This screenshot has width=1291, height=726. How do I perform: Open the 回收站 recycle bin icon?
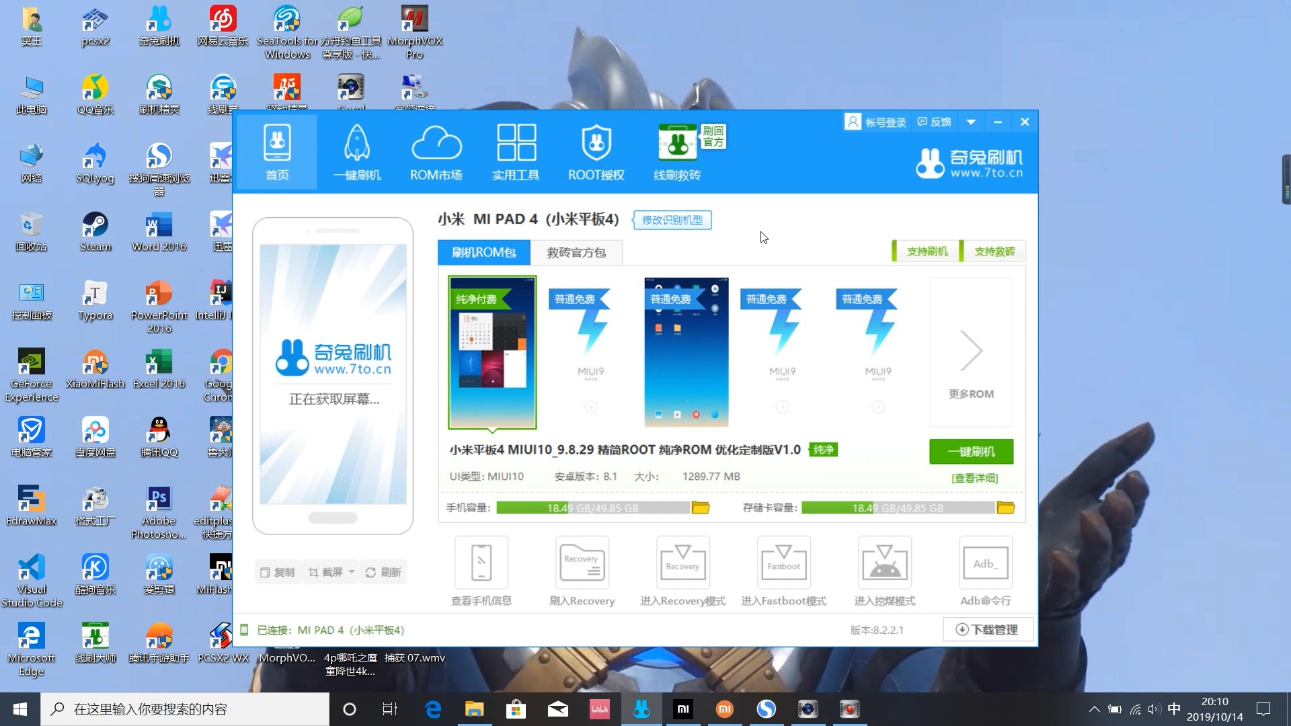point(32,232)
